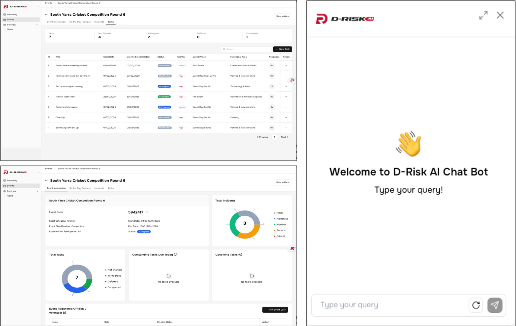Screen dimensions: 516x326
Task: Send the chat query with the paper plane icon
Action: 495,305
